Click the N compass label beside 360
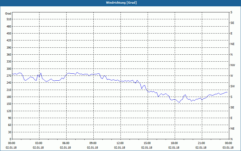 [231, 55]
